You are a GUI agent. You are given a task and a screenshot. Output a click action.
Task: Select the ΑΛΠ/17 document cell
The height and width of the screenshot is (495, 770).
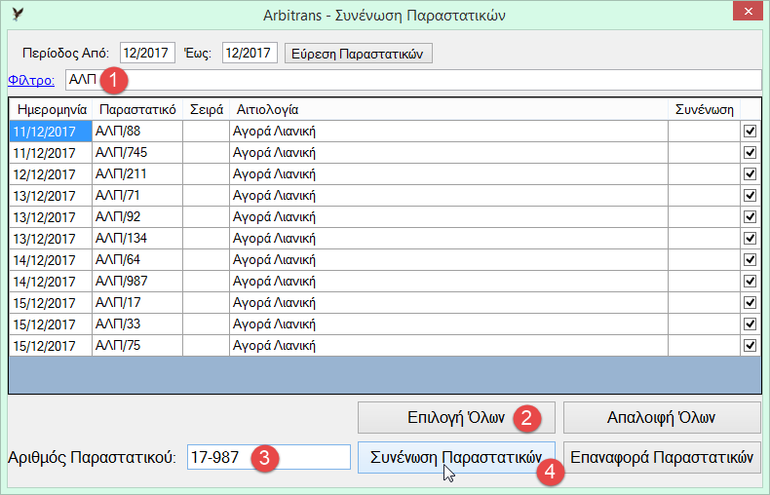(x=137, y=302)
